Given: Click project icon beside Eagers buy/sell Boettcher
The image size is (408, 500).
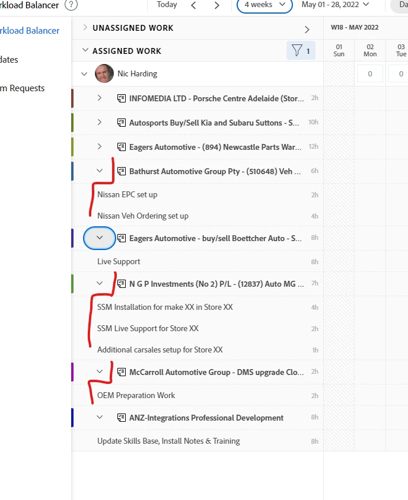Looking at the screenshot, I should click(122, 238).
